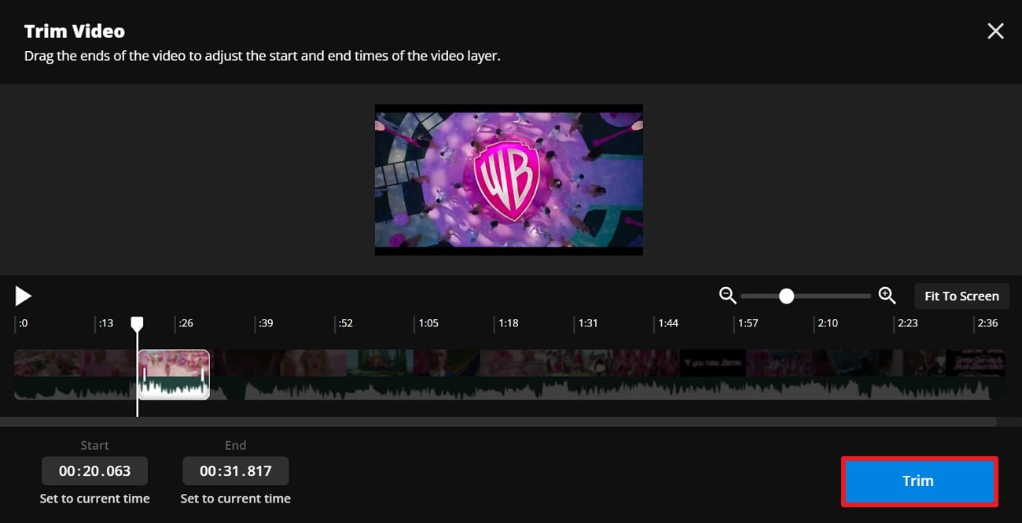Set End to current time
Screen dimensions: 1022x523
pyautogui.click(x=236, y=499)
